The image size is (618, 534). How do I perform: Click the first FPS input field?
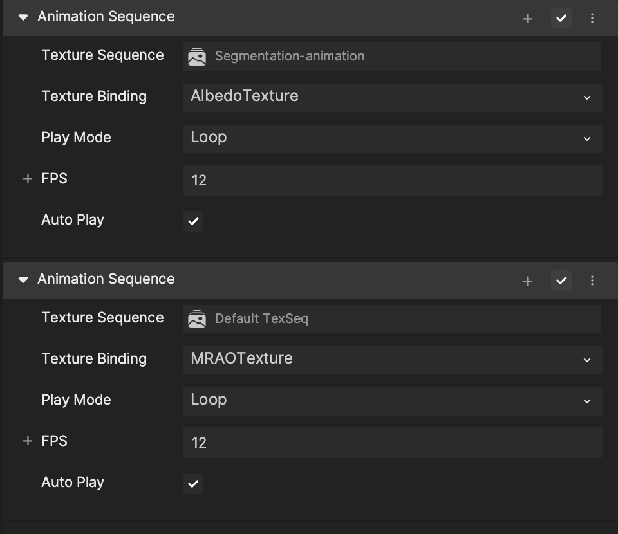(x=392, y=180)
